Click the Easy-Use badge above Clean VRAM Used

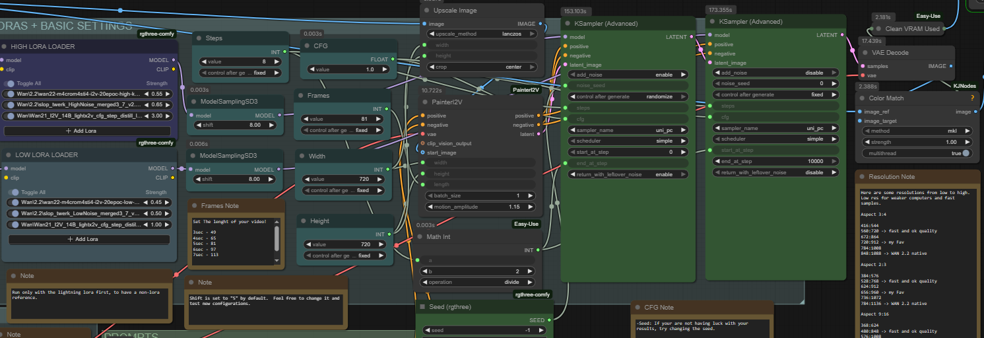928,16
